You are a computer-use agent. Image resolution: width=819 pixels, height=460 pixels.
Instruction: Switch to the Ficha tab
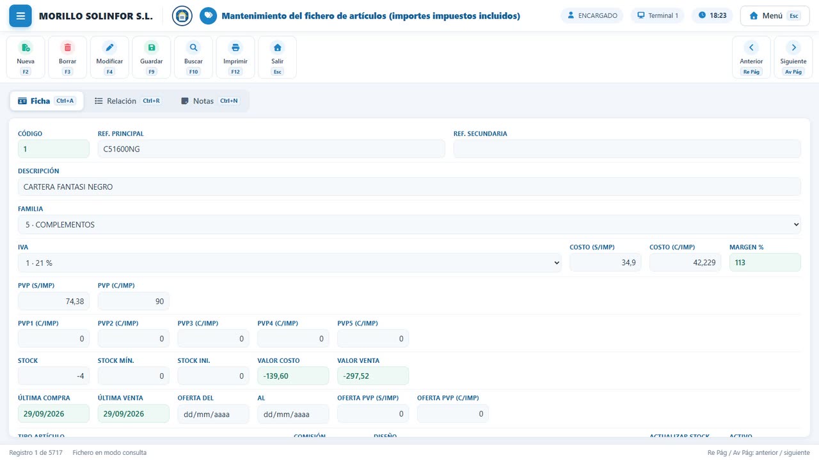tap(46, 101)
